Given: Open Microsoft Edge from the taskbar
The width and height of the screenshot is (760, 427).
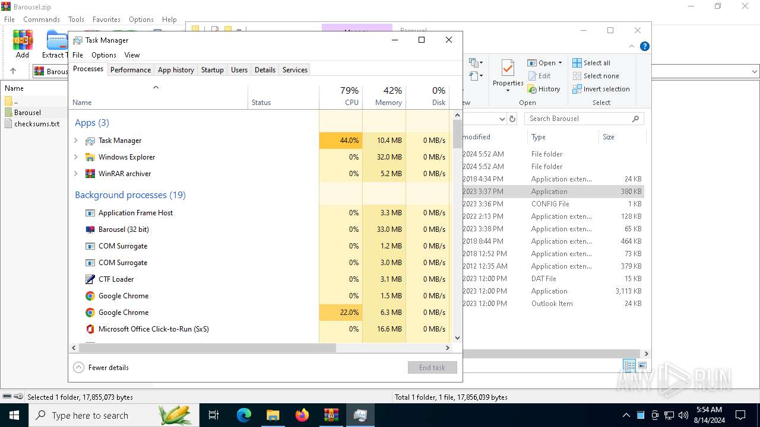Looking at the screenshot, I should tap(244, 415).
